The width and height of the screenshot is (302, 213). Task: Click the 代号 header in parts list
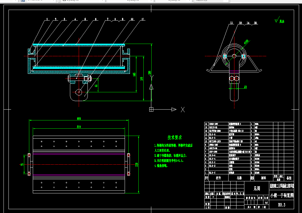[218, 178]
